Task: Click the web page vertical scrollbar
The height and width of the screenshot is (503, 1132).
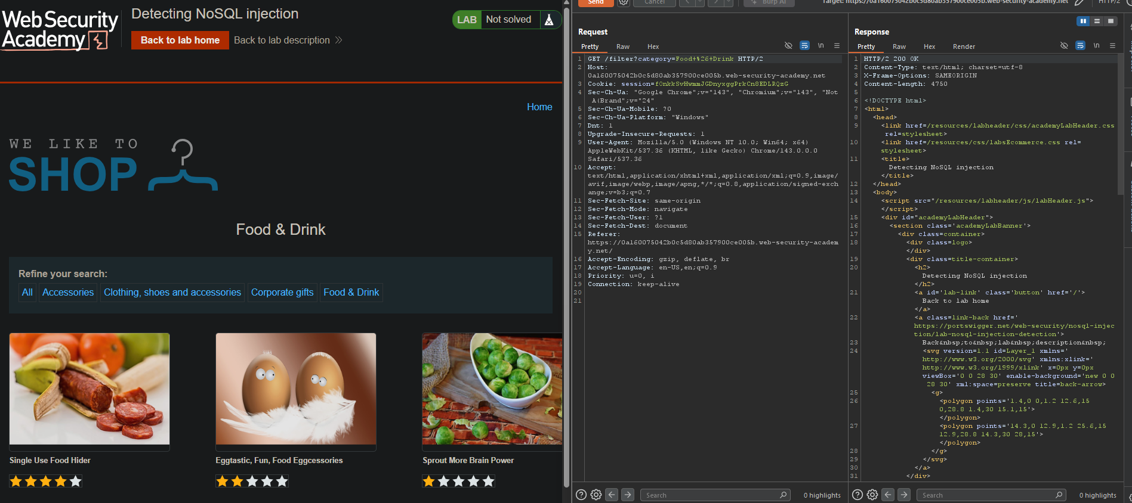Action: (x=566, y=247)
